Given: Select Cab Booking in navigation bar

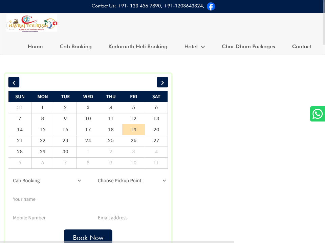Looking at the screenshot, I should click(x=75, y=47).
